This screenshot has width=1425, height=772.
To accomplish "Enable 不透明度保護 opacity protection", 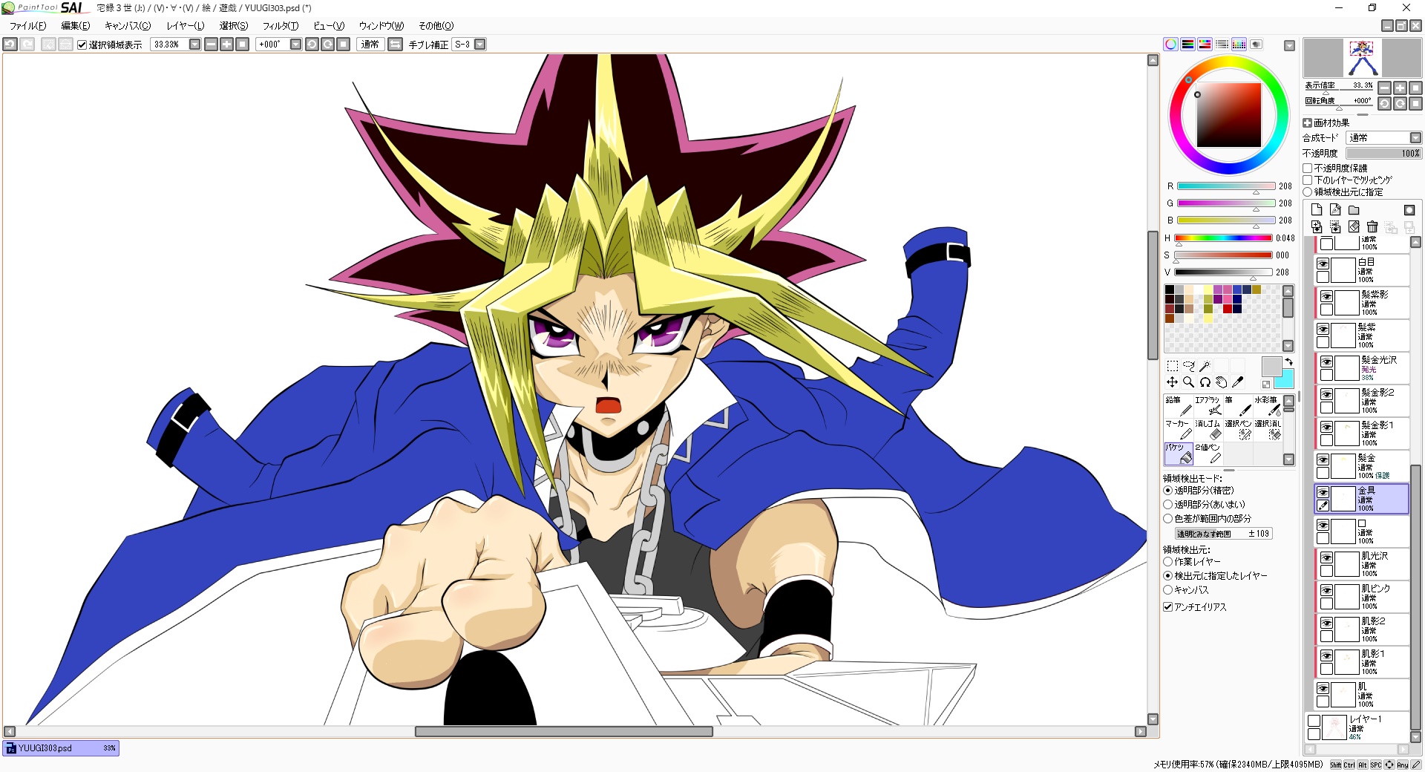I will coord(1308,169).
